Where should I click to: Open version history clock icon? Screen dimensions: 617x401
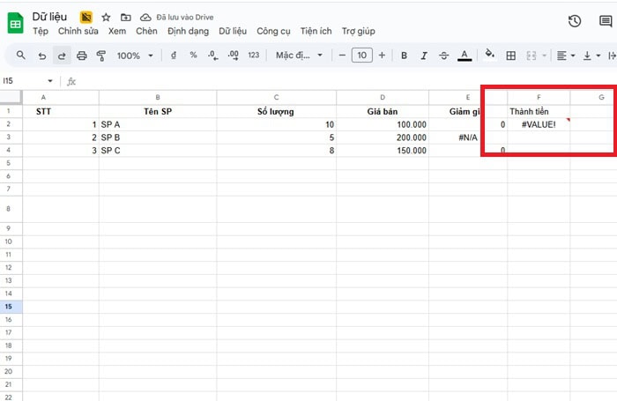pyautogui.click(x=575, y=22)
